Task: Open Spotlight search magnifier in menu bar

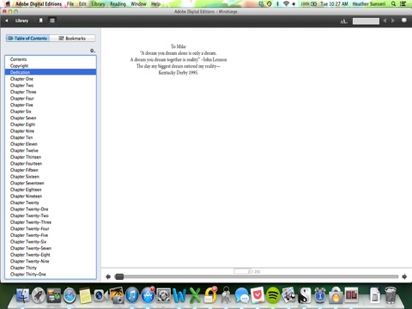Action: (394, 3)
